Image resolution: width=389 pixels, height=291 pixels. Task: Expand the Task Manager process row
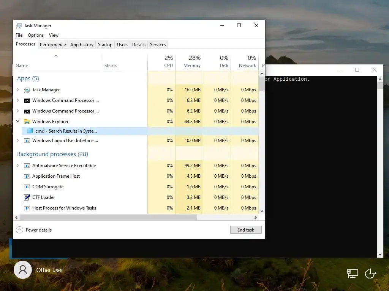[x=17, y=89]
